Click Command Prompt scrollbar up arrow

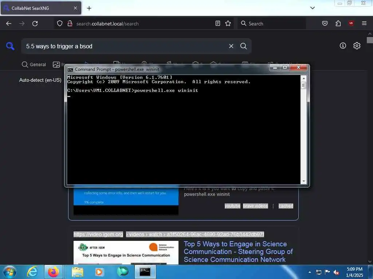303,78
